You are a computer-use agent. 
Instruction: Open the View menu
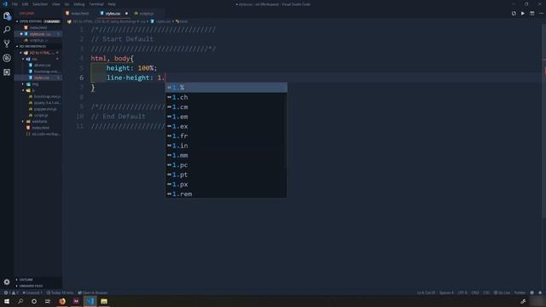coord(56,4)
